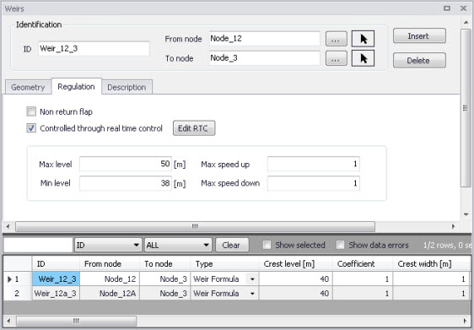The image size is (474, 330).
Task: Sort by the Coefficient column header
Action: (363, 264)
